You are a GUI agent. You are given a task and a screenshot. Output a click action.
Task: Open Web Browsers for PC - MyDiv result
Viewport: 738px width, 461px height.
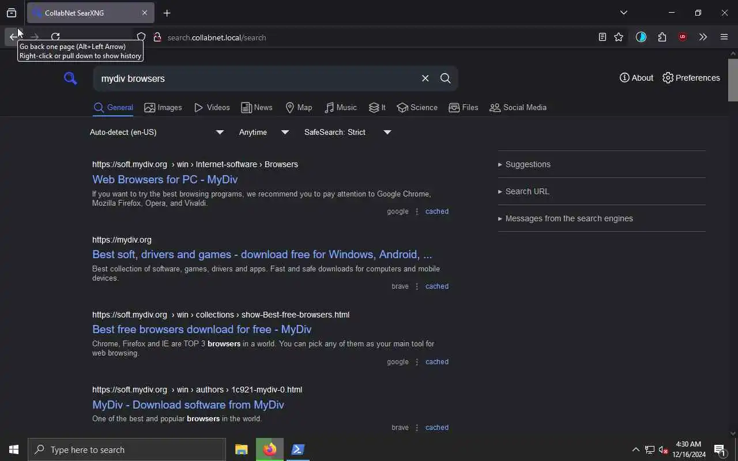click(165, 179)
